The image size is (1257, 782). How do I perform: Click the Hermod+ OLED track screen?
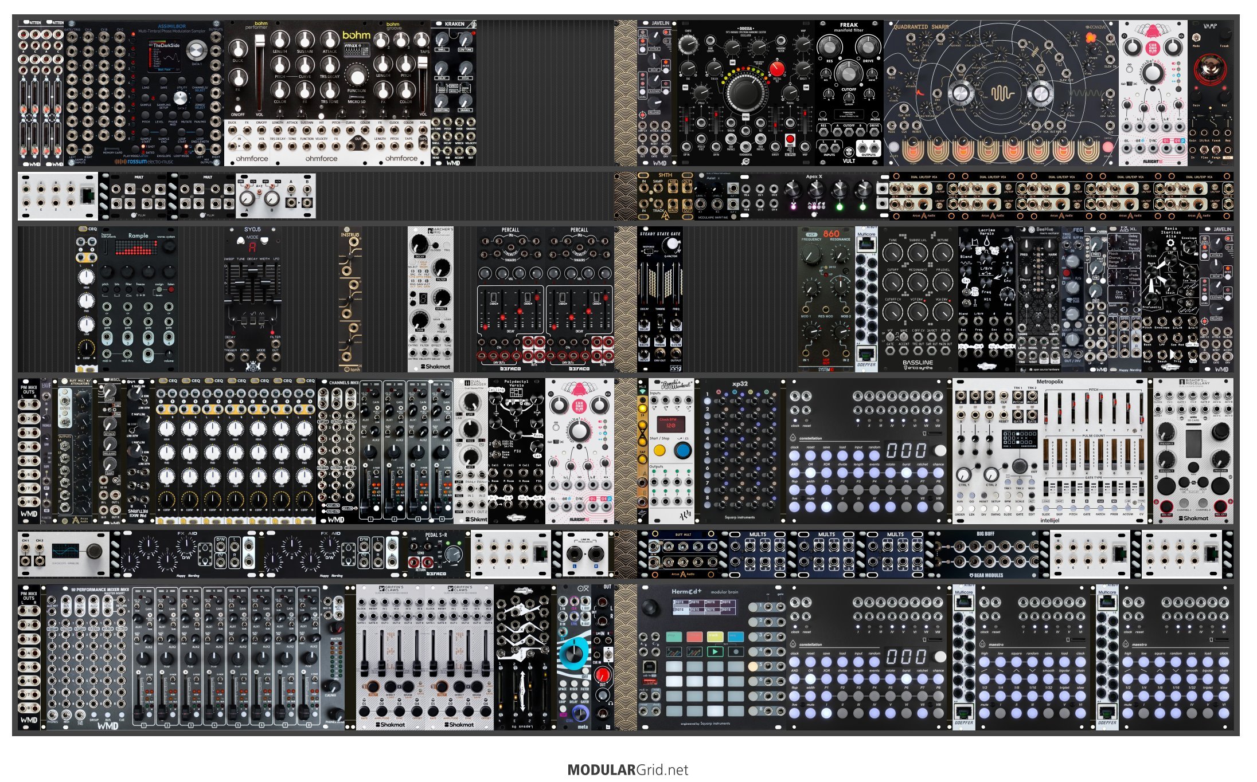pyautogui.click(x=705, y=607)
